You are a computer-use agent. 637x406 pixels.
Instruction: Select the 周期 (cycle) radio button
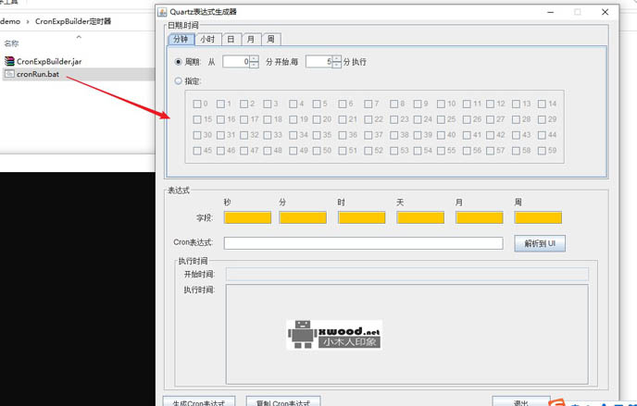(180, 62)
